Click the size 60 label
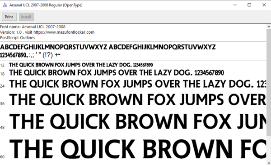Screen dimensions: 271x165 click(x=2, y=157)
